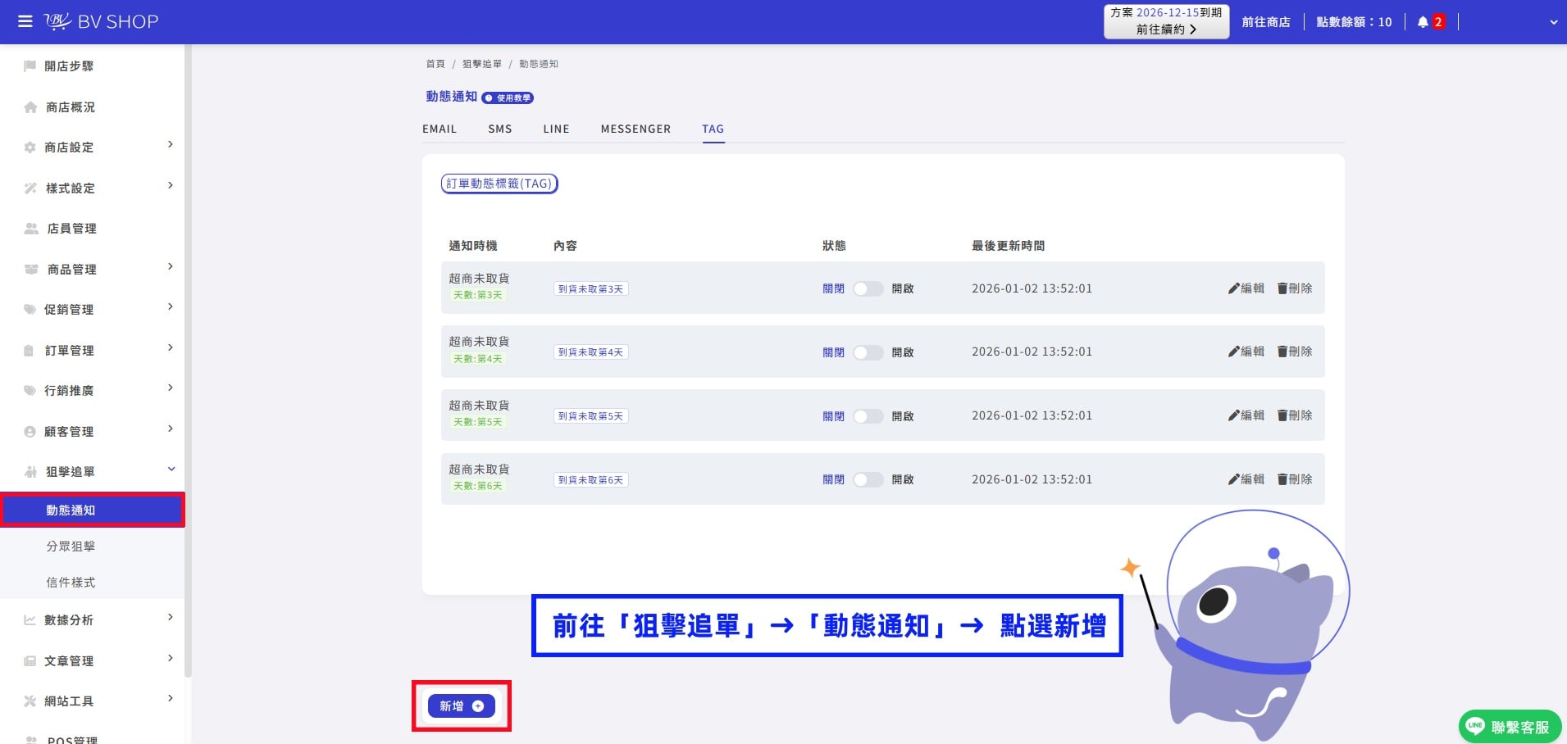Screen dimensions: 1567x744
Task: Switch to the MESSENGER tab
Action: (635, 129)
